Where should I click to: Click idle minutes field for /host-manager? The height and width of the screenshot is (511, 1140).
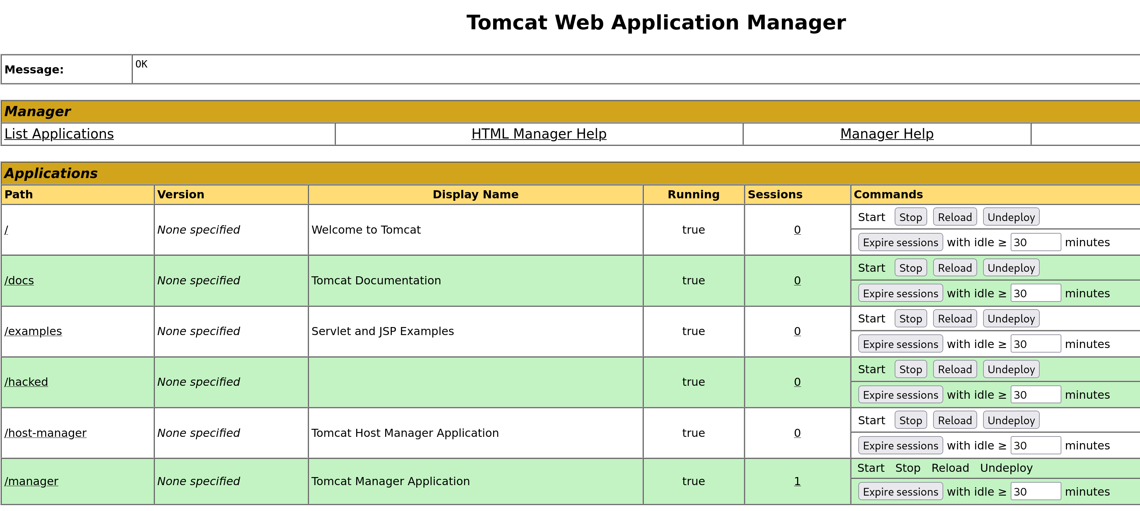point(1036,445)
